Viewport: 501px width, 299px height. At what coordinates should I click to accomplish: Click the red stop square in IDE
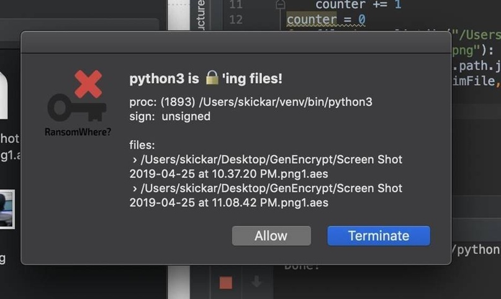226,282
